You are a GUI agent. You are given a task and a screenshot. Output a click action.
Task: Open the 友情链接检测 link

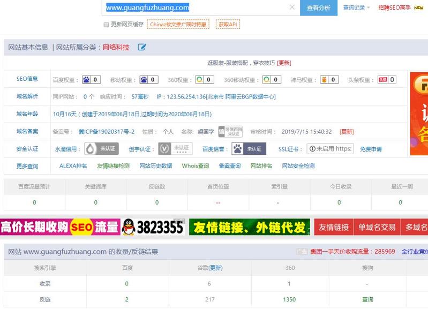(113, 165)
